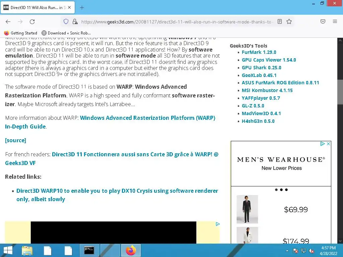
Task: Click white jacket $174.99 product thumbnail
Action: click(247, 235)
